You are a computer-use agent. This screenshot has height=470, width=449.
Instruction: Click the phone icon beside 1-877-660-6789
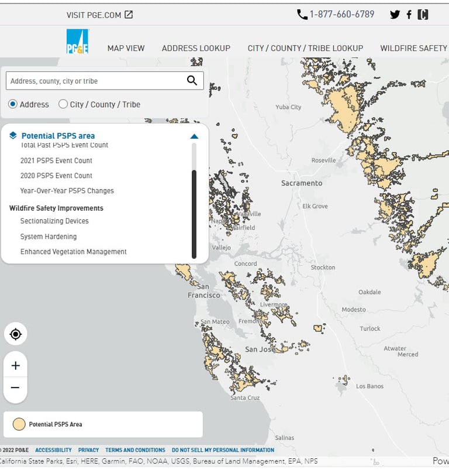pyautogui.click(x=302, y=15)
